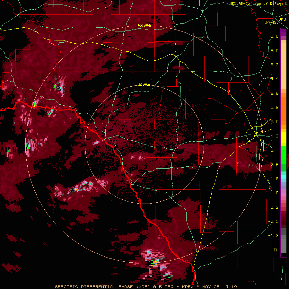Select the 4.2 value on the scale

click(x=275, y=136)
